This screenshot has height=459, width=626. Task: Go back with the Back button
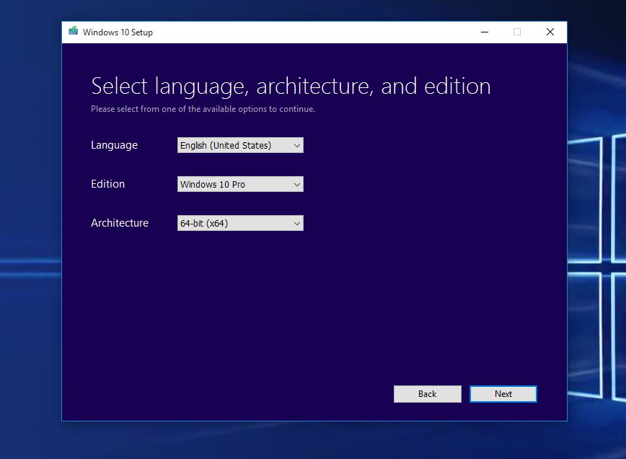pyautogui.click(x=427, y=393)
